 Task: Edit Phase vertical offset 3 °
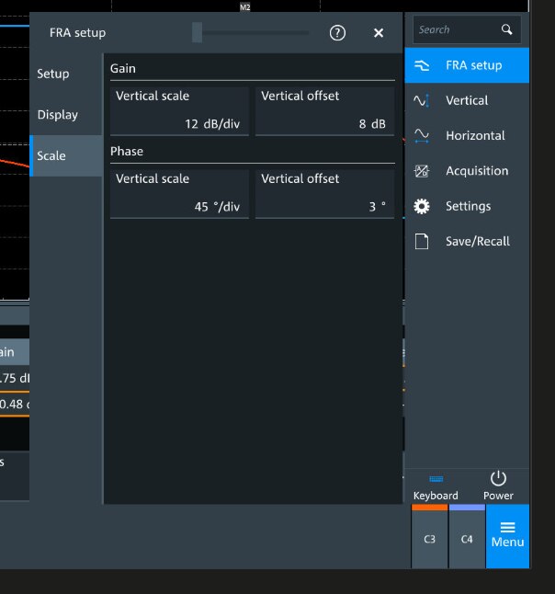pos(325,194)
